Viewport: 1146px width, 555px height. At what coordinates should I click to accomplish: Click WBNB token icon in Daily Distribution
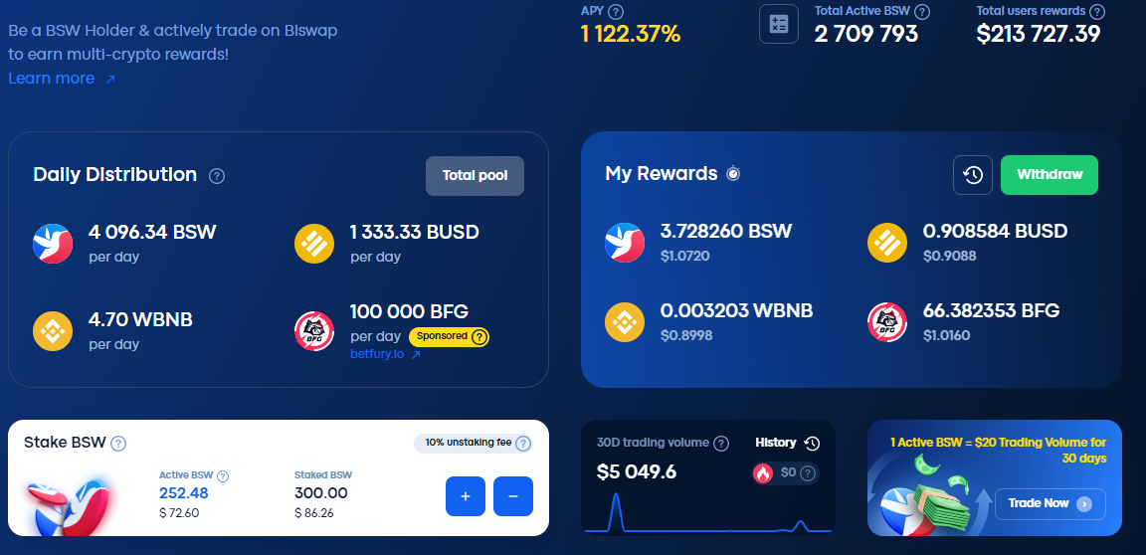pos(53,331)
